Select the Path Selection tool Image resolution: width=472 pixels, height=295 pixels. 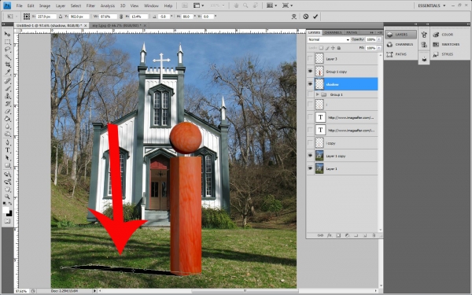click(x=7, y=157)
